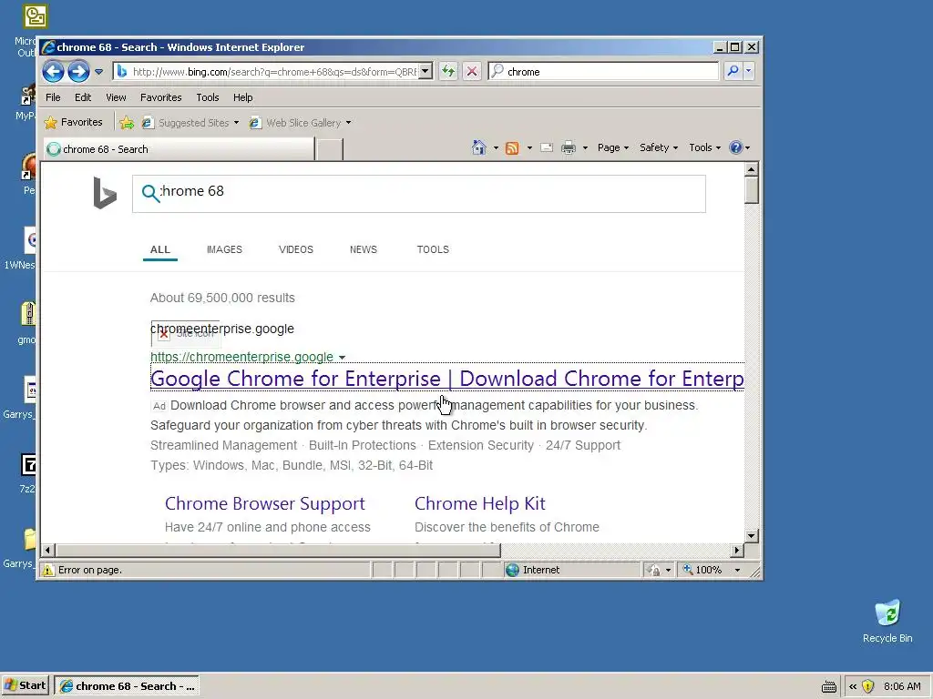The width and height of the screenshot is (933, 699).
Task: Go back with the Back arrow button
Action: pyautogui.click(x=54, y=72)
